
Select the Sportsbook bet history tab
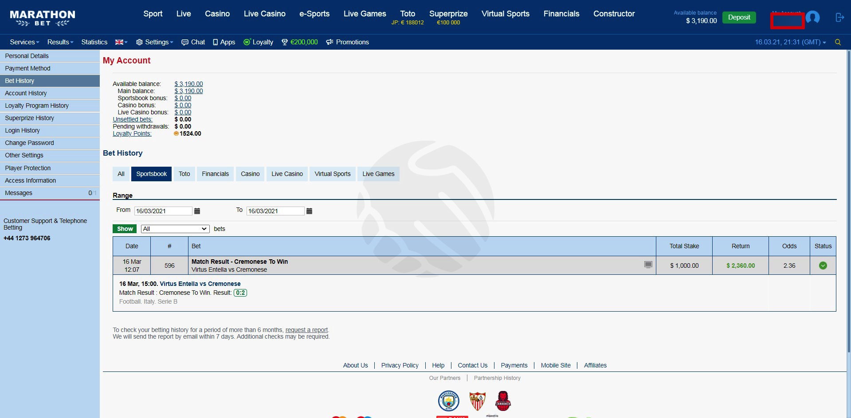tap(151, 174)
